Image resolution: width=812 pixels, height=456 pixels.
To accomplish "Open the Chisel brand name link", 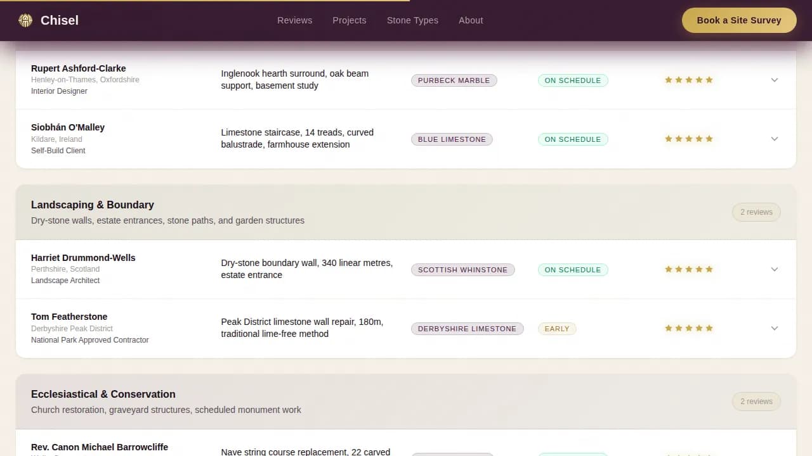I will (x=60, y=20).
